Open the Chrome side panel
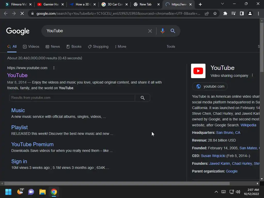Screen dimensions: 264x198 tap(242, 13)
